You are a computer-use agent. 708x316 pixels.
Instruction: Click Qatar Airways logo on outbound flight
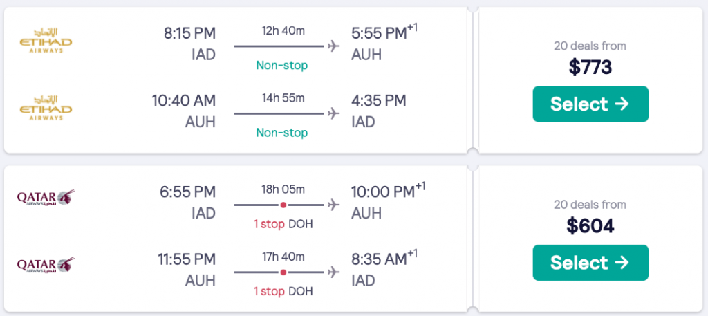tap(46, 198)
